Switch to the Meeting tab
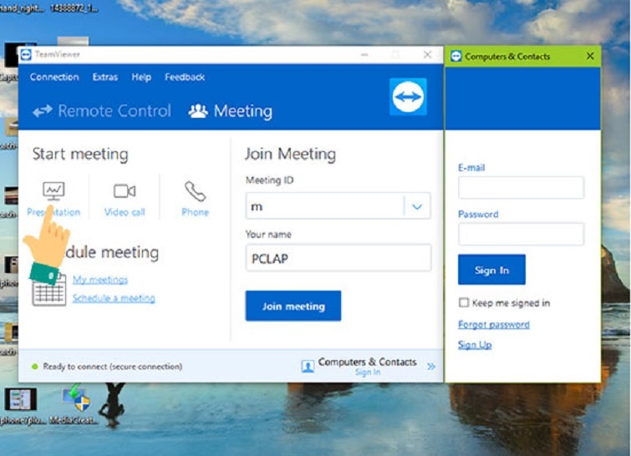Viewport: 631px width, 456px height. point(231,111)
